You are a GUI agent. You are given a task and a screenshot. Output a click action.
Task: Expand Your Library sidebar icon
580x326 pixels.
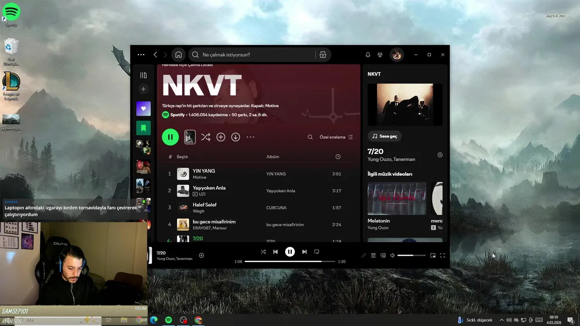(x=144, y=75)
